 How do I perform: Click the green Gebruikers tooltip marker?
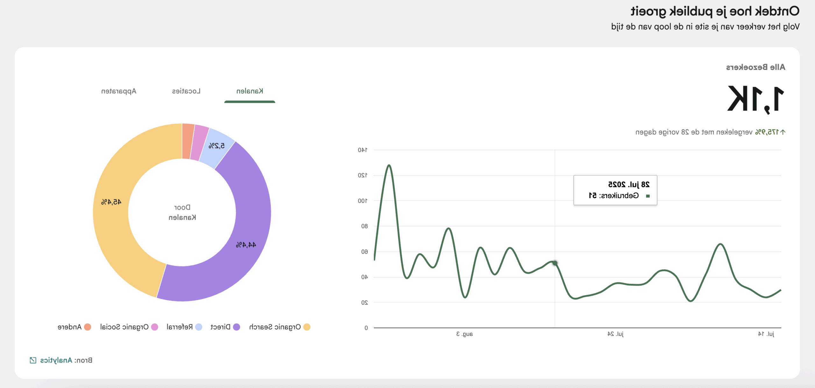[648, 196]
